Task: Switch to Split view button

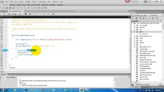Action: pos(9,14)
